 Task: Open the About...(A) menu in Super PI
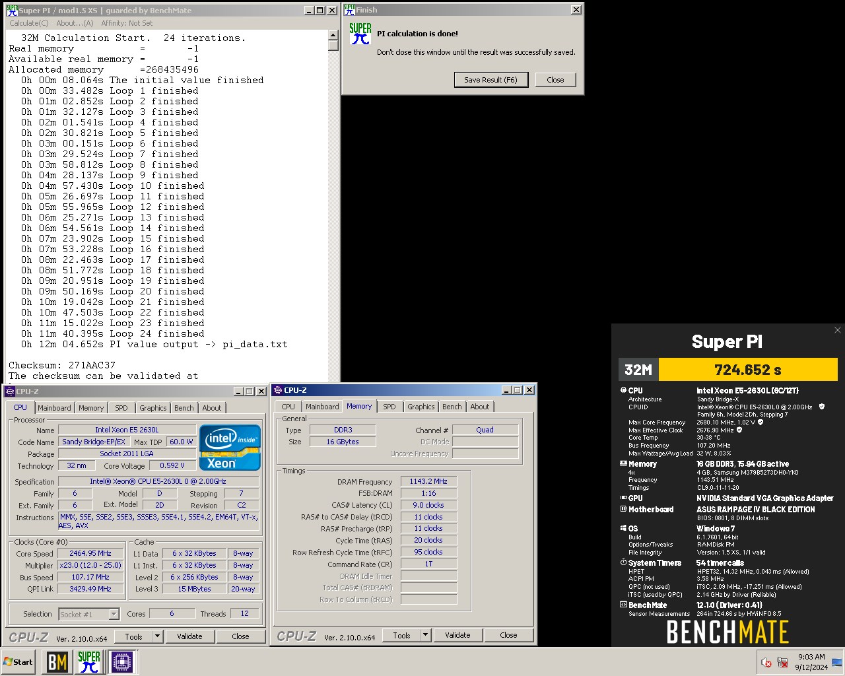tap(75, 23)
